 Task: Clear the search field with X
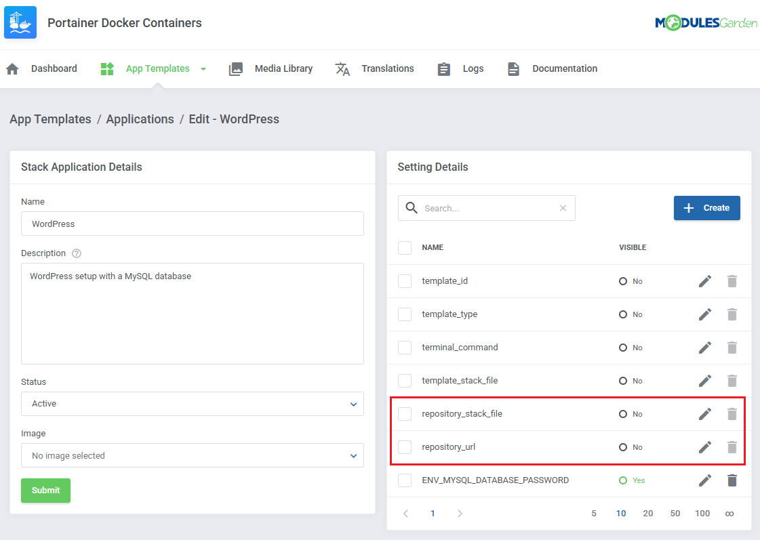coord(563,208)
